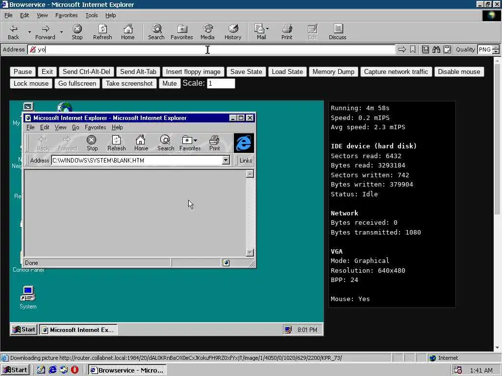This screenshot has height=376, width=502.
Task: Click the clipboard icon beside Quality
Action: click(447, 49)
